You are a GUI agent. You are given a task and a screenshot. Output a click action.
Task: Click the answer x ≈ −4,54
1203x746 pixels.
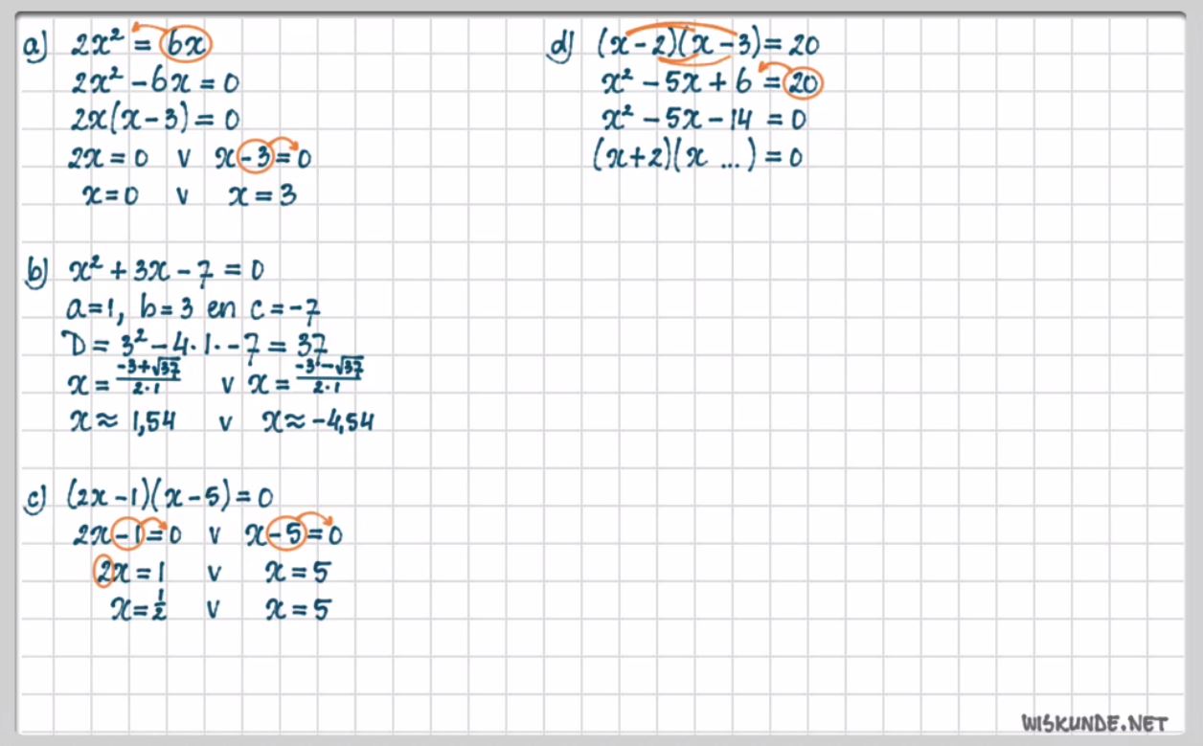point(317,421)
